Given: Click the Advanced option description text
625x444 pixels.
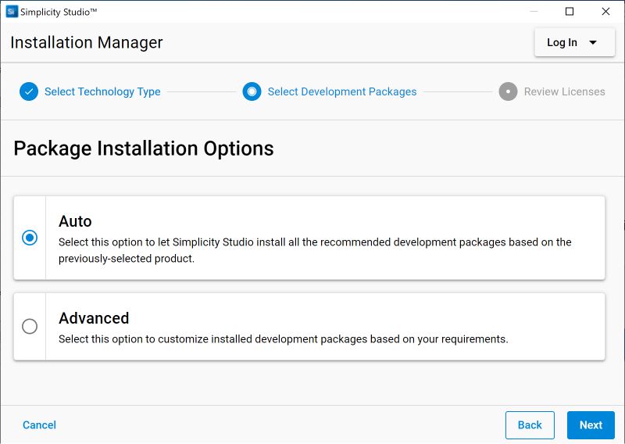Looking at the screenshot, I should coord(284,339).
